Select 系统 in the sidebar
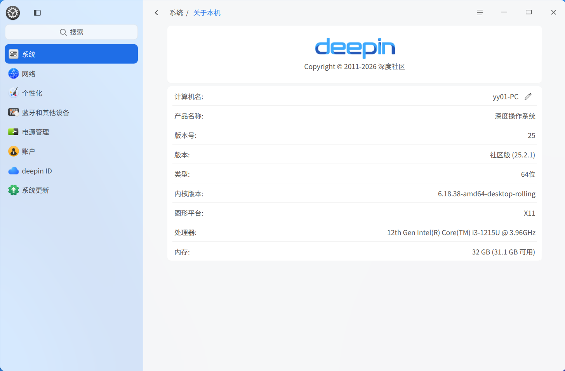Screen dimensions: 565x371 (71, 54)
